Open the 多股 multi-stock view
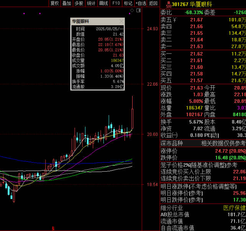Viewport: 246px width, 231px height. 79,3
